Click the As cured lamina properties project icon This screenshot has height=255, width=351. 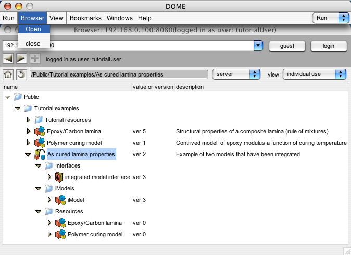coord(40,155)
